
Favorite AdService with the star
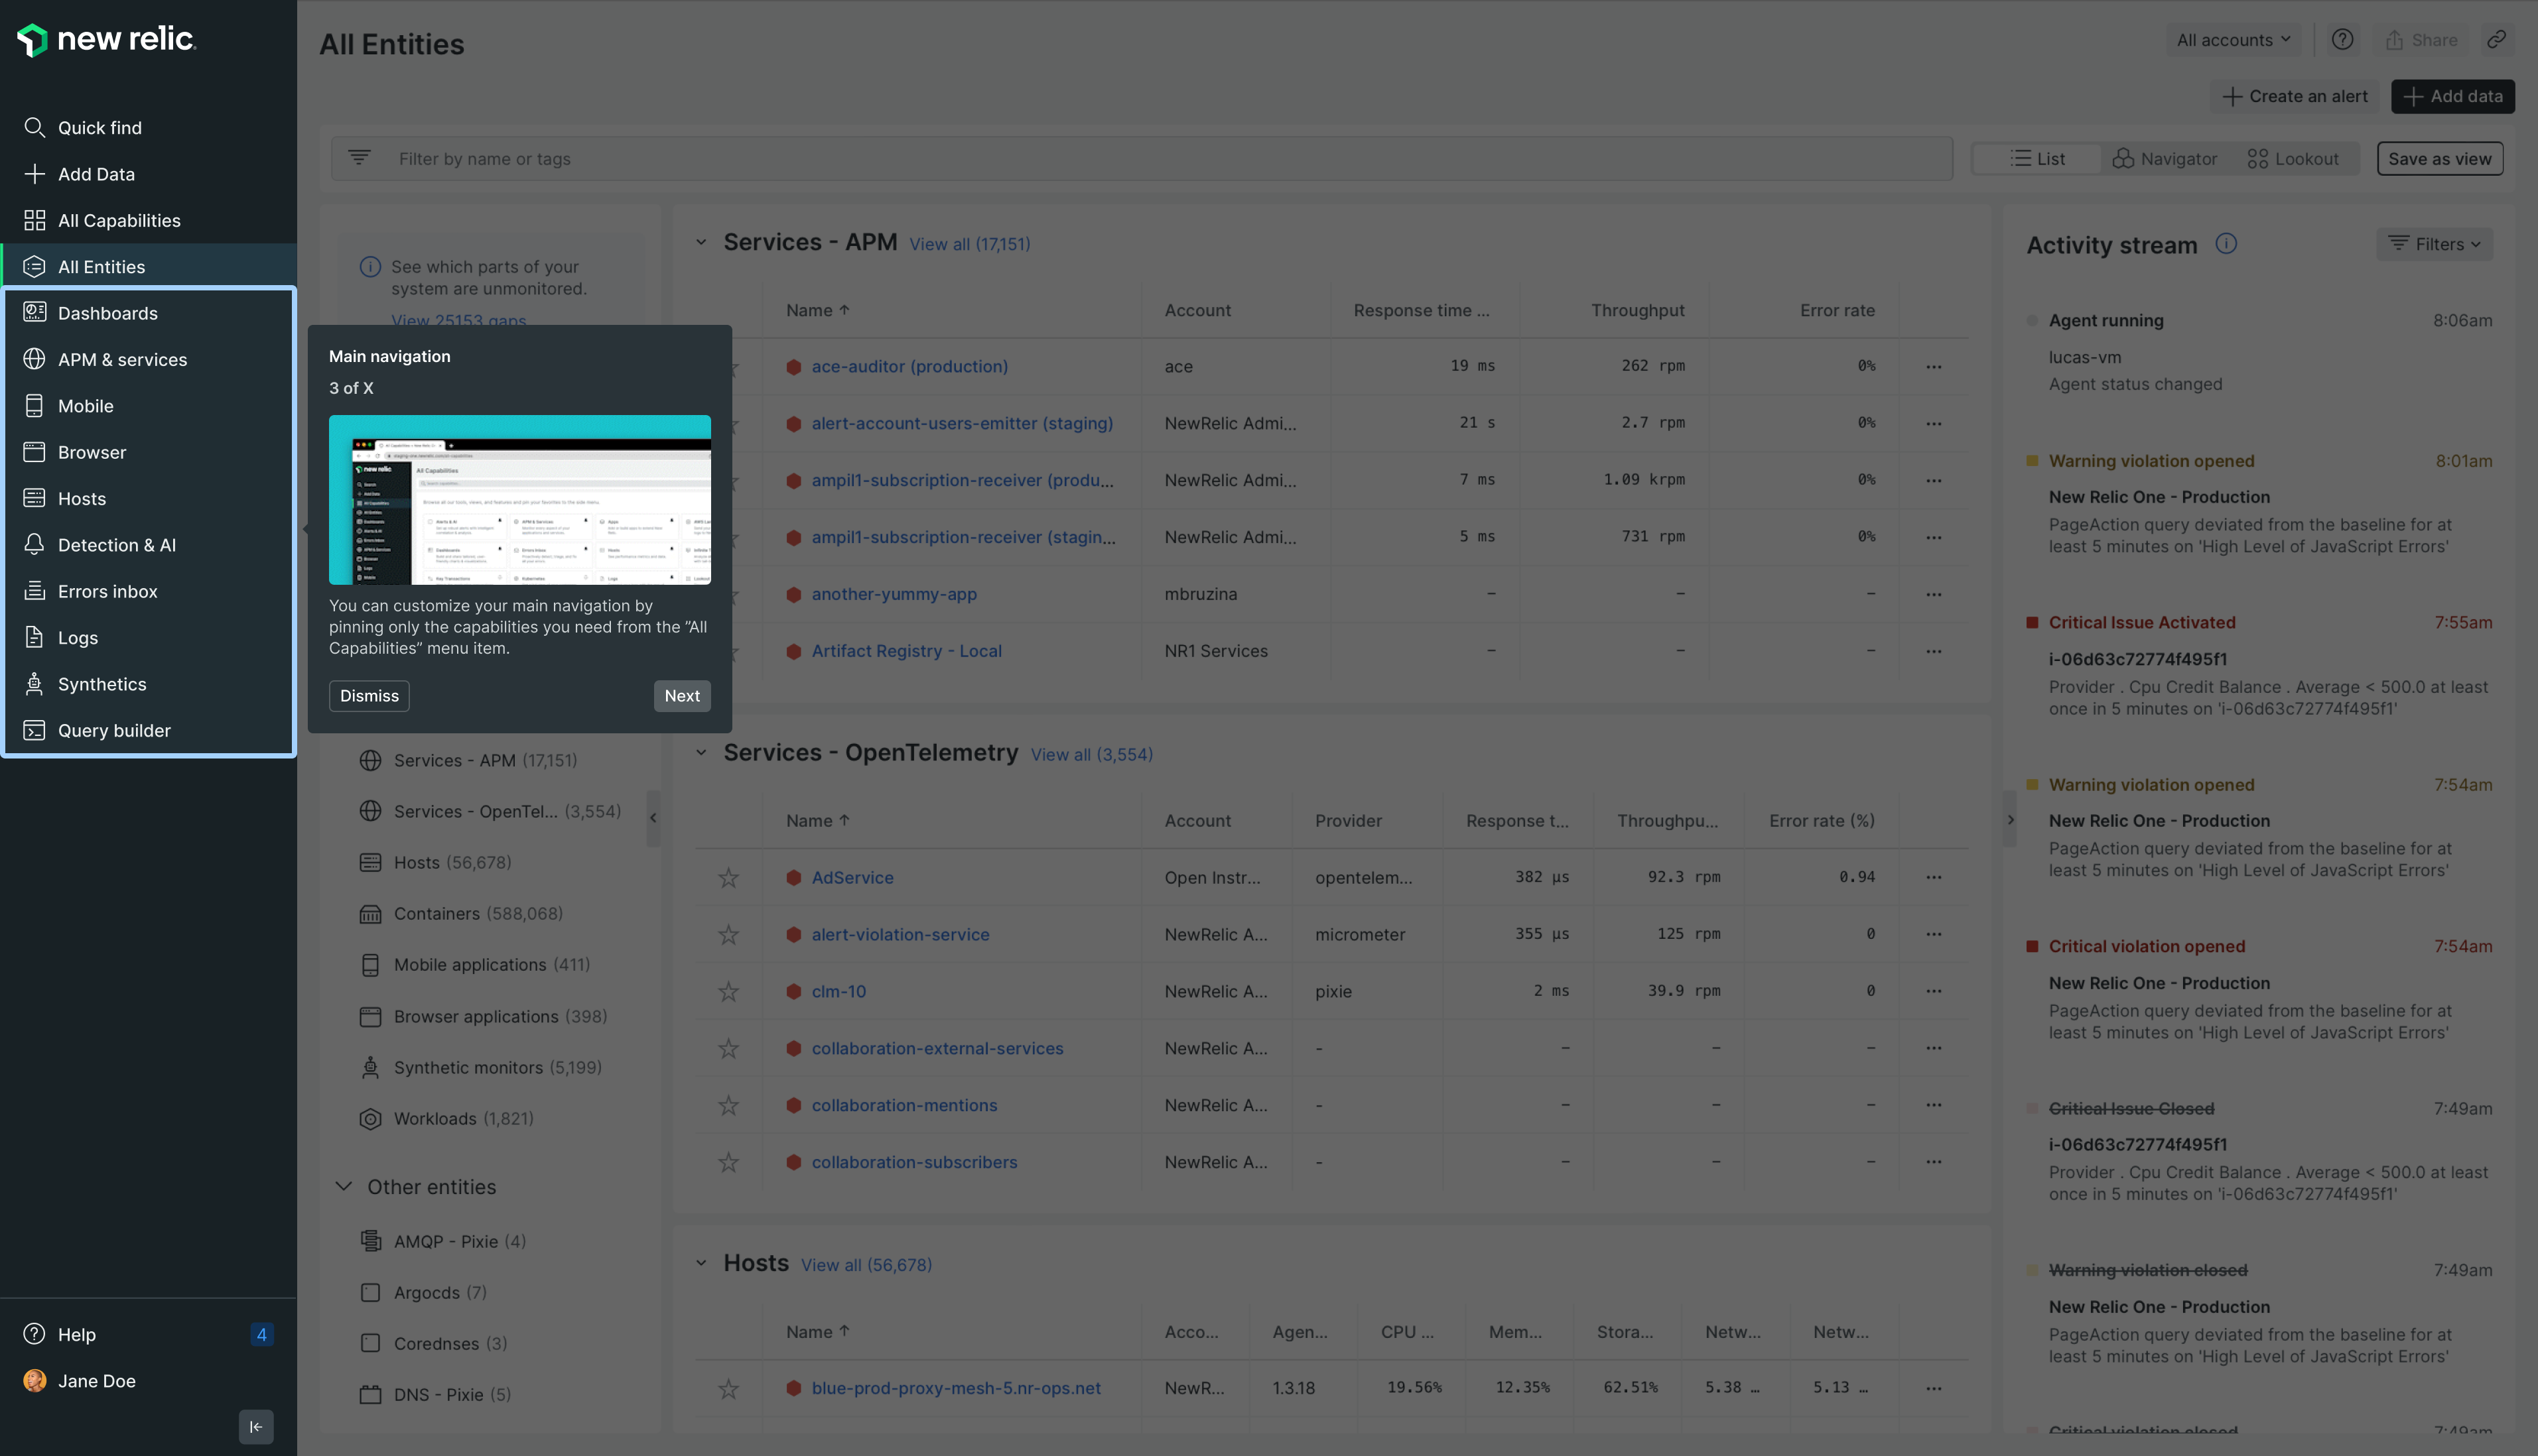point(728,877)
